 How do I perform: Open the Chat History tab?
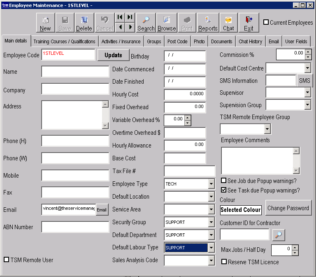click(x=250, y=42)
